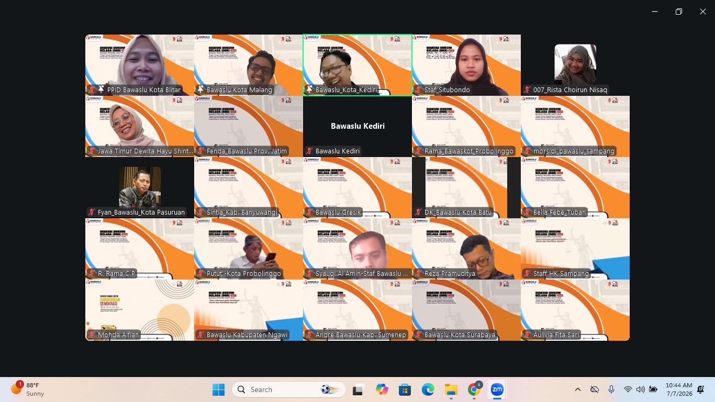Click the Task View taskbar icon
This screenshot has width=715, height=402.
359,389
